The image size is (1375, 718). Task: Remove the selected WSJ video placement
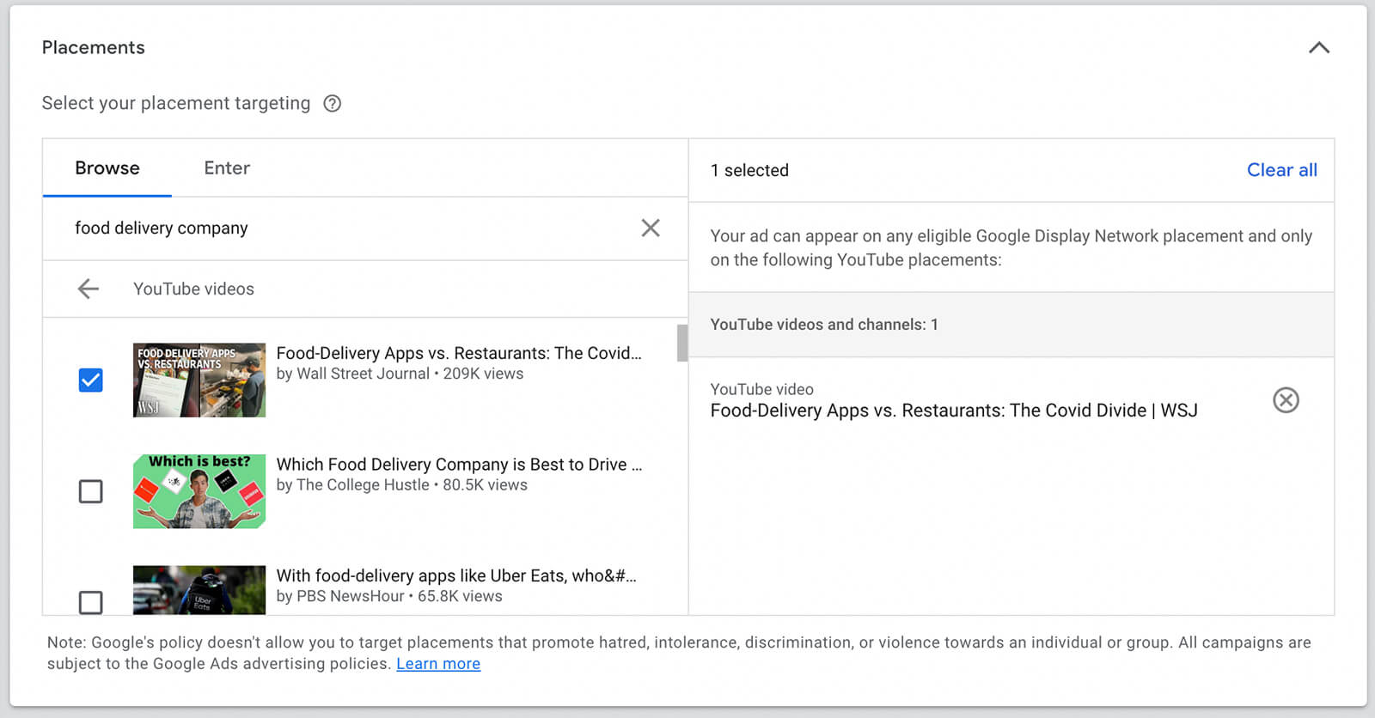click(x=1286, y=400)
